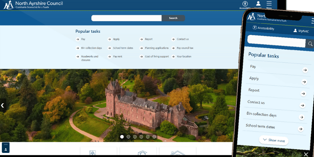Open Pay council tax link

pyautogui.click(x=185, y=48)
